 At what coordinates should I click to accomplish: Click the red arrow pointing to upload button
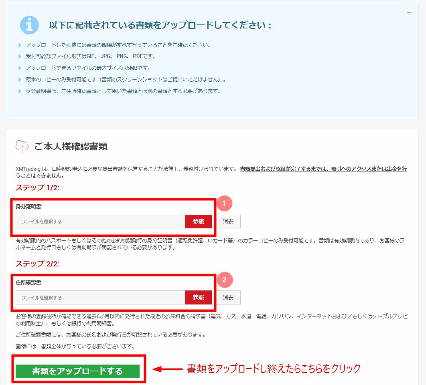(167, 369)
